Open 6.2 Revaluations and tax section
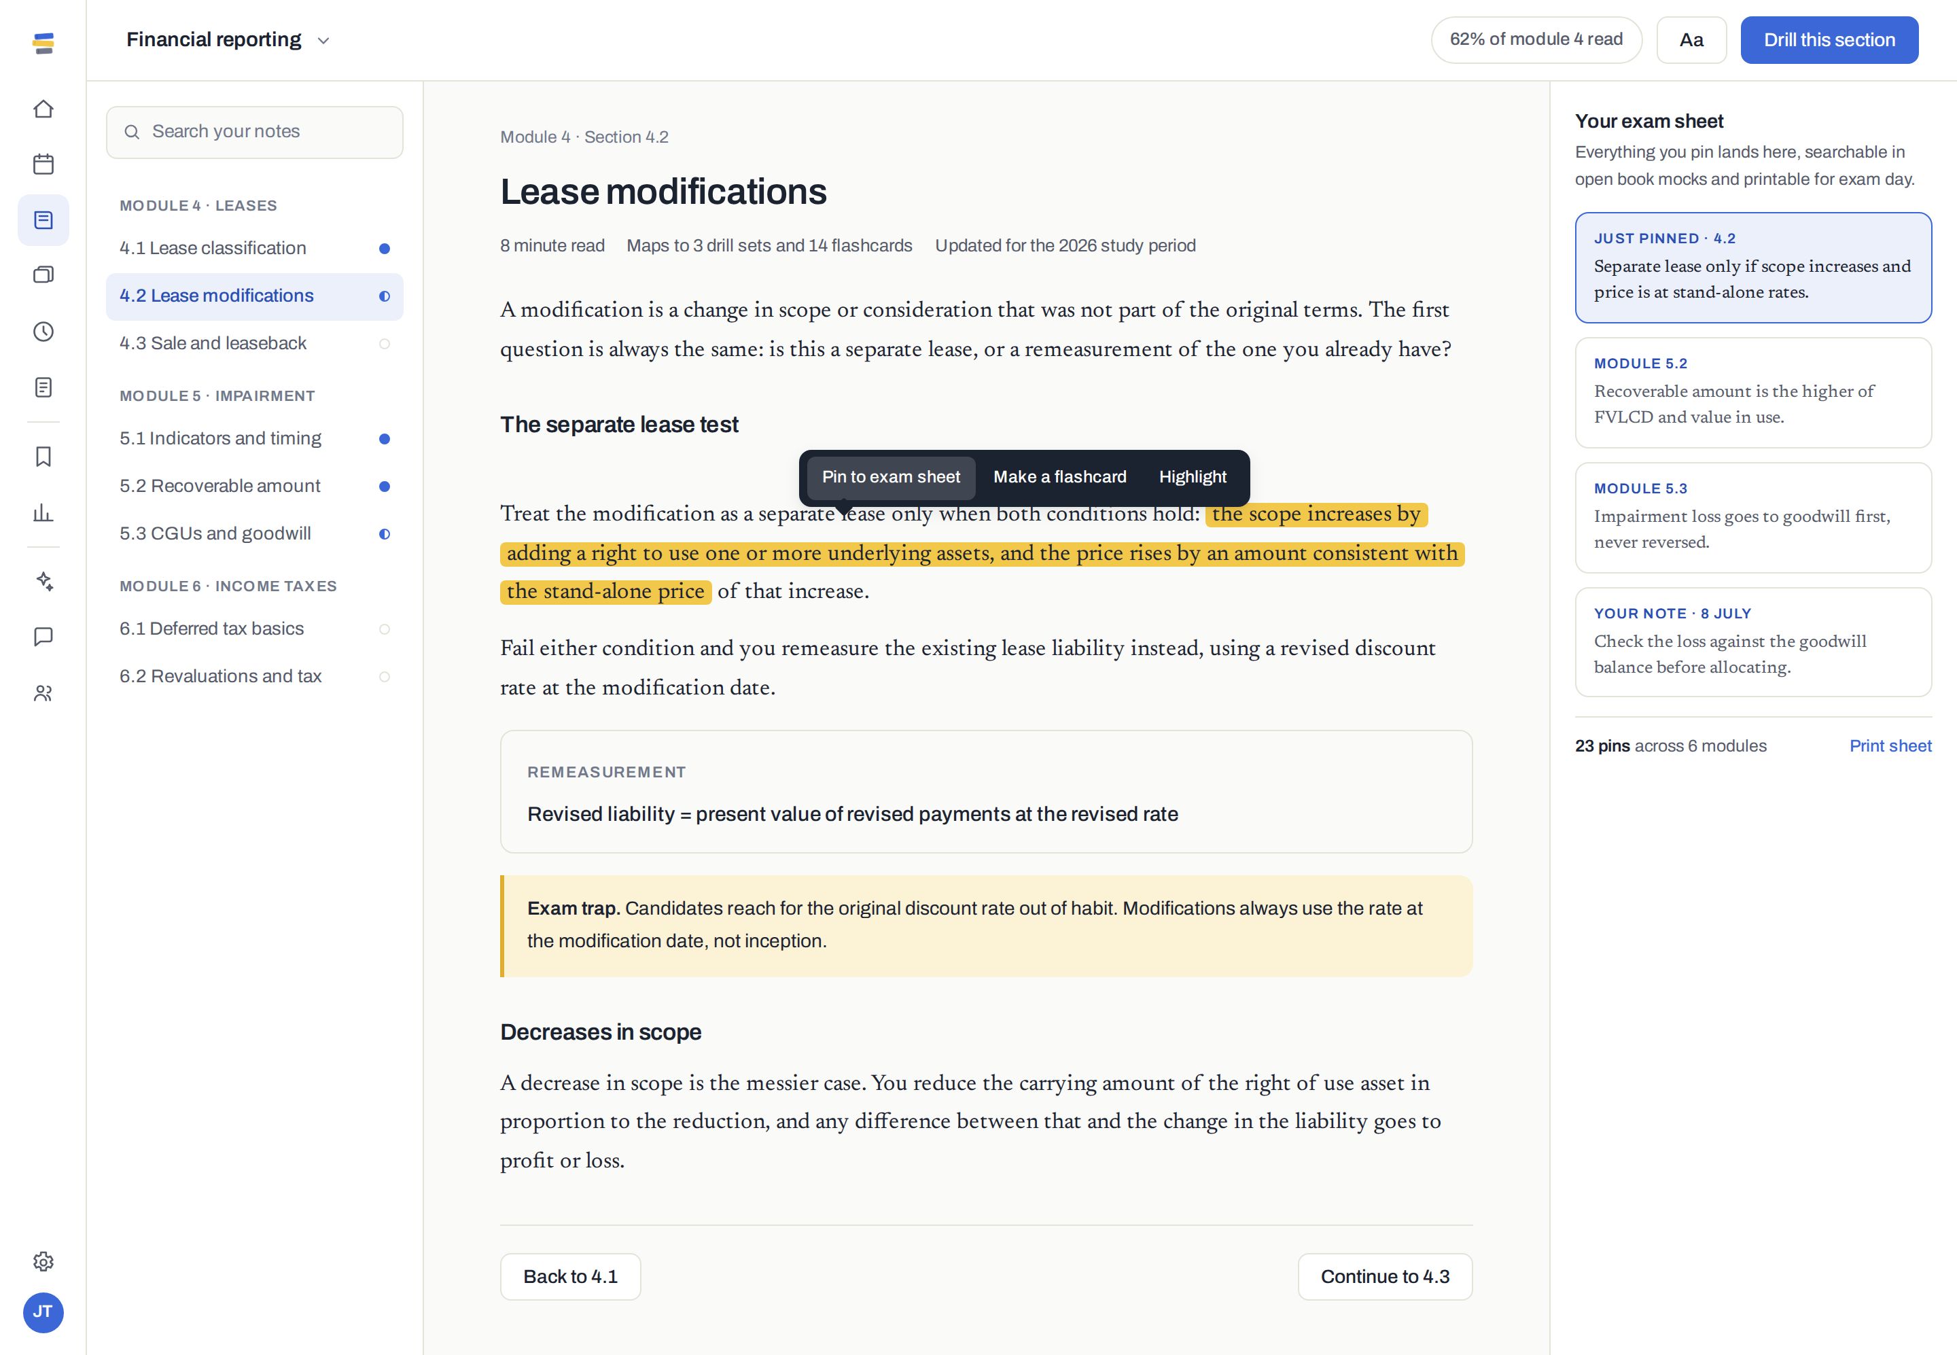1957x1355 pixels. coord(255,677)
